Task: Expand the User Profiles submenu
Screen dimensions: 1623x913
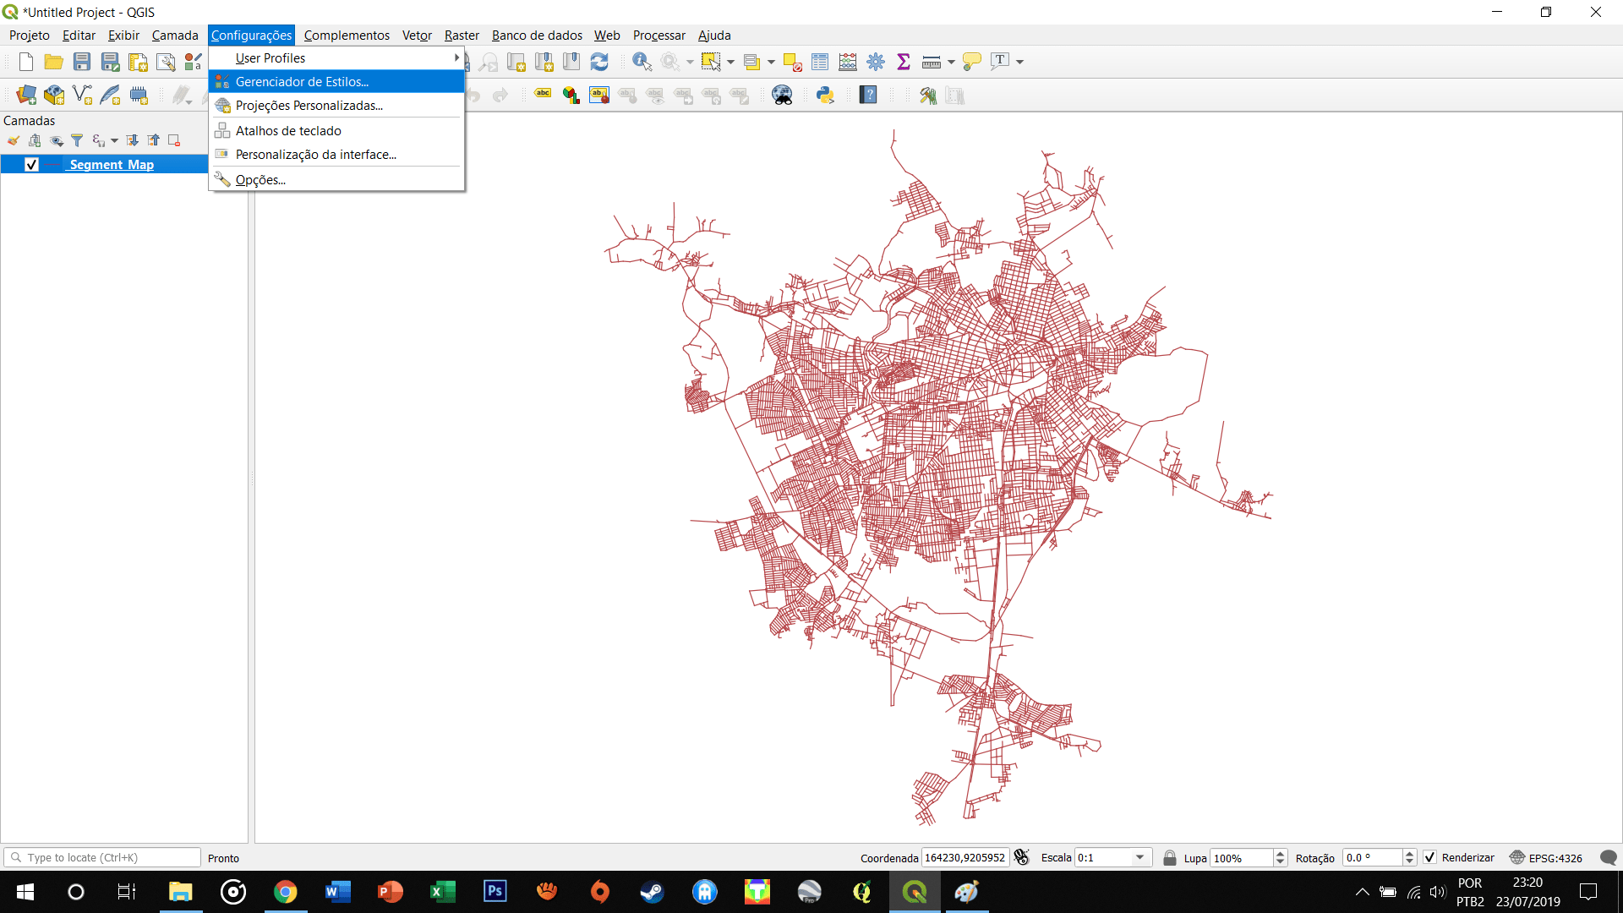Action: coord(338,57)
